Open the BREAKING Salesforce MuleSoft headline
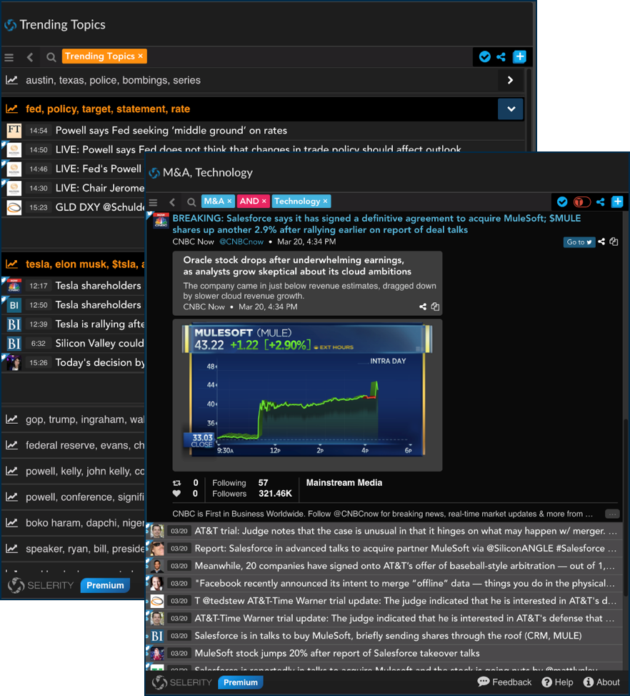 pos(376,224)
